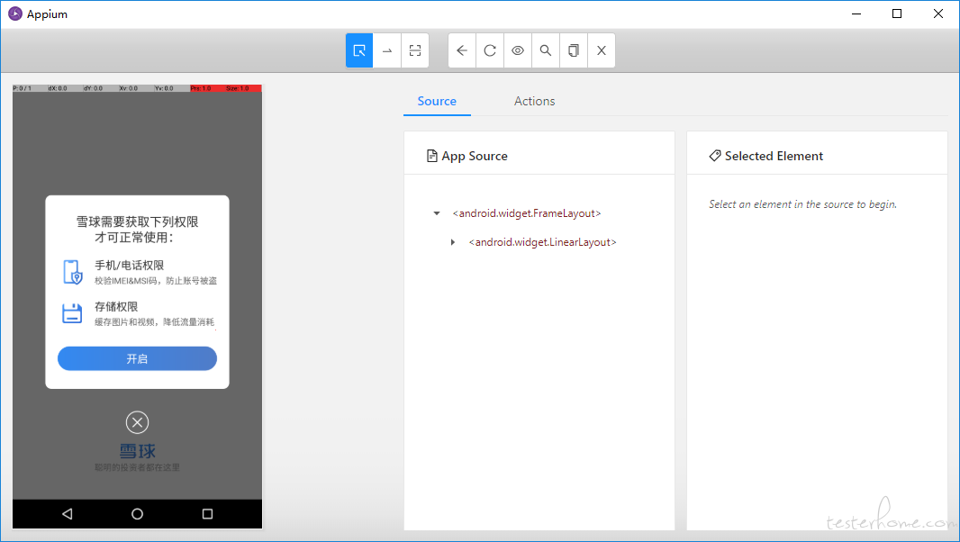Tap Android back triangle in navigation bar

(x=68, y=514)
